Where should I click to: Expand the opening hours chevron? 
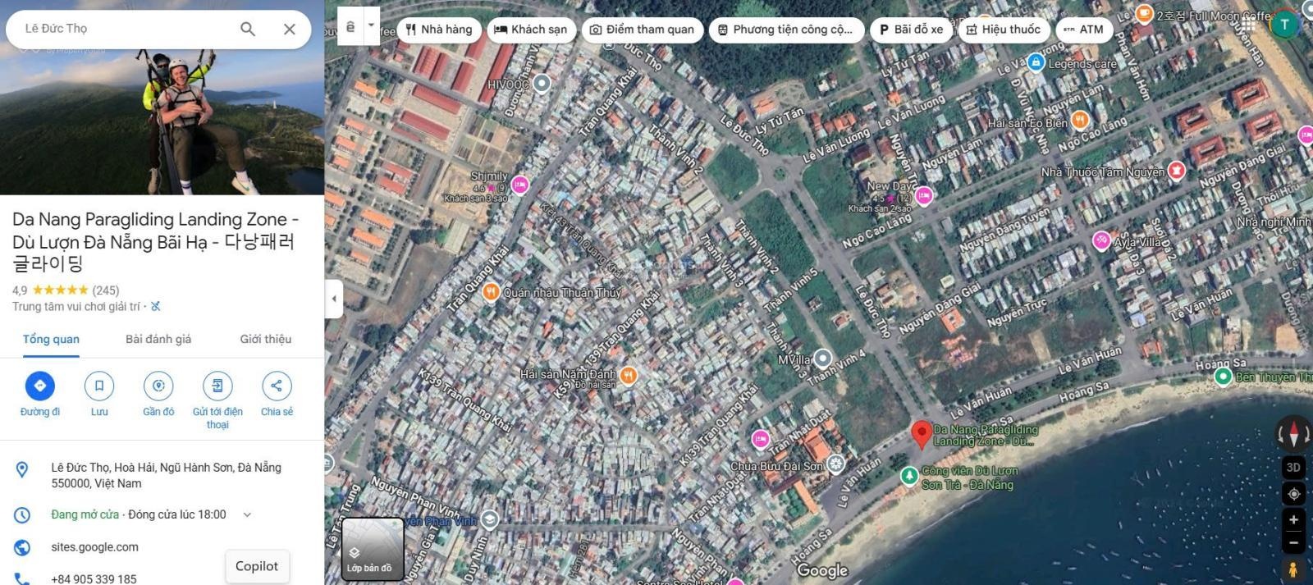point(247,515)
